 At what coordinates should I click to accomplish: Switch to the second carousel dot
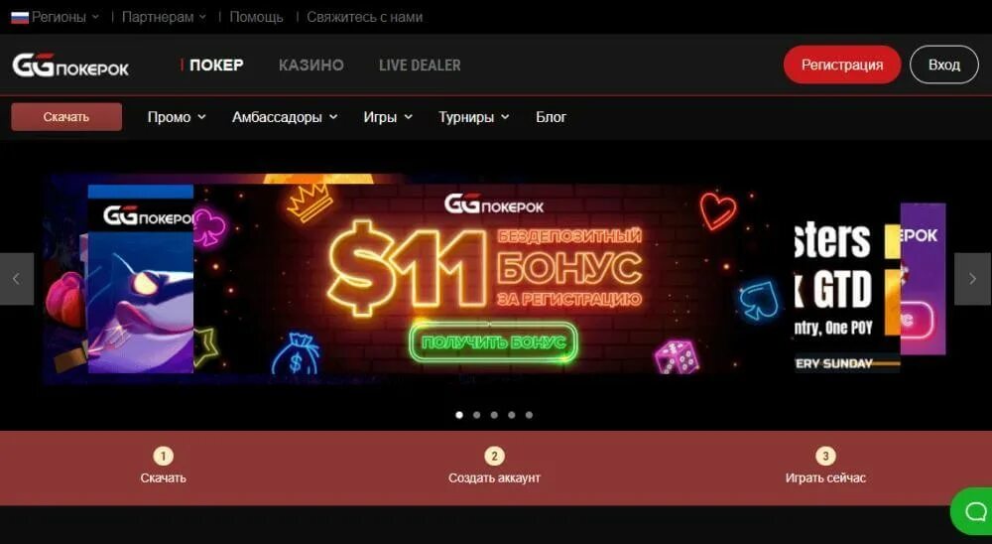click(476, 415)
